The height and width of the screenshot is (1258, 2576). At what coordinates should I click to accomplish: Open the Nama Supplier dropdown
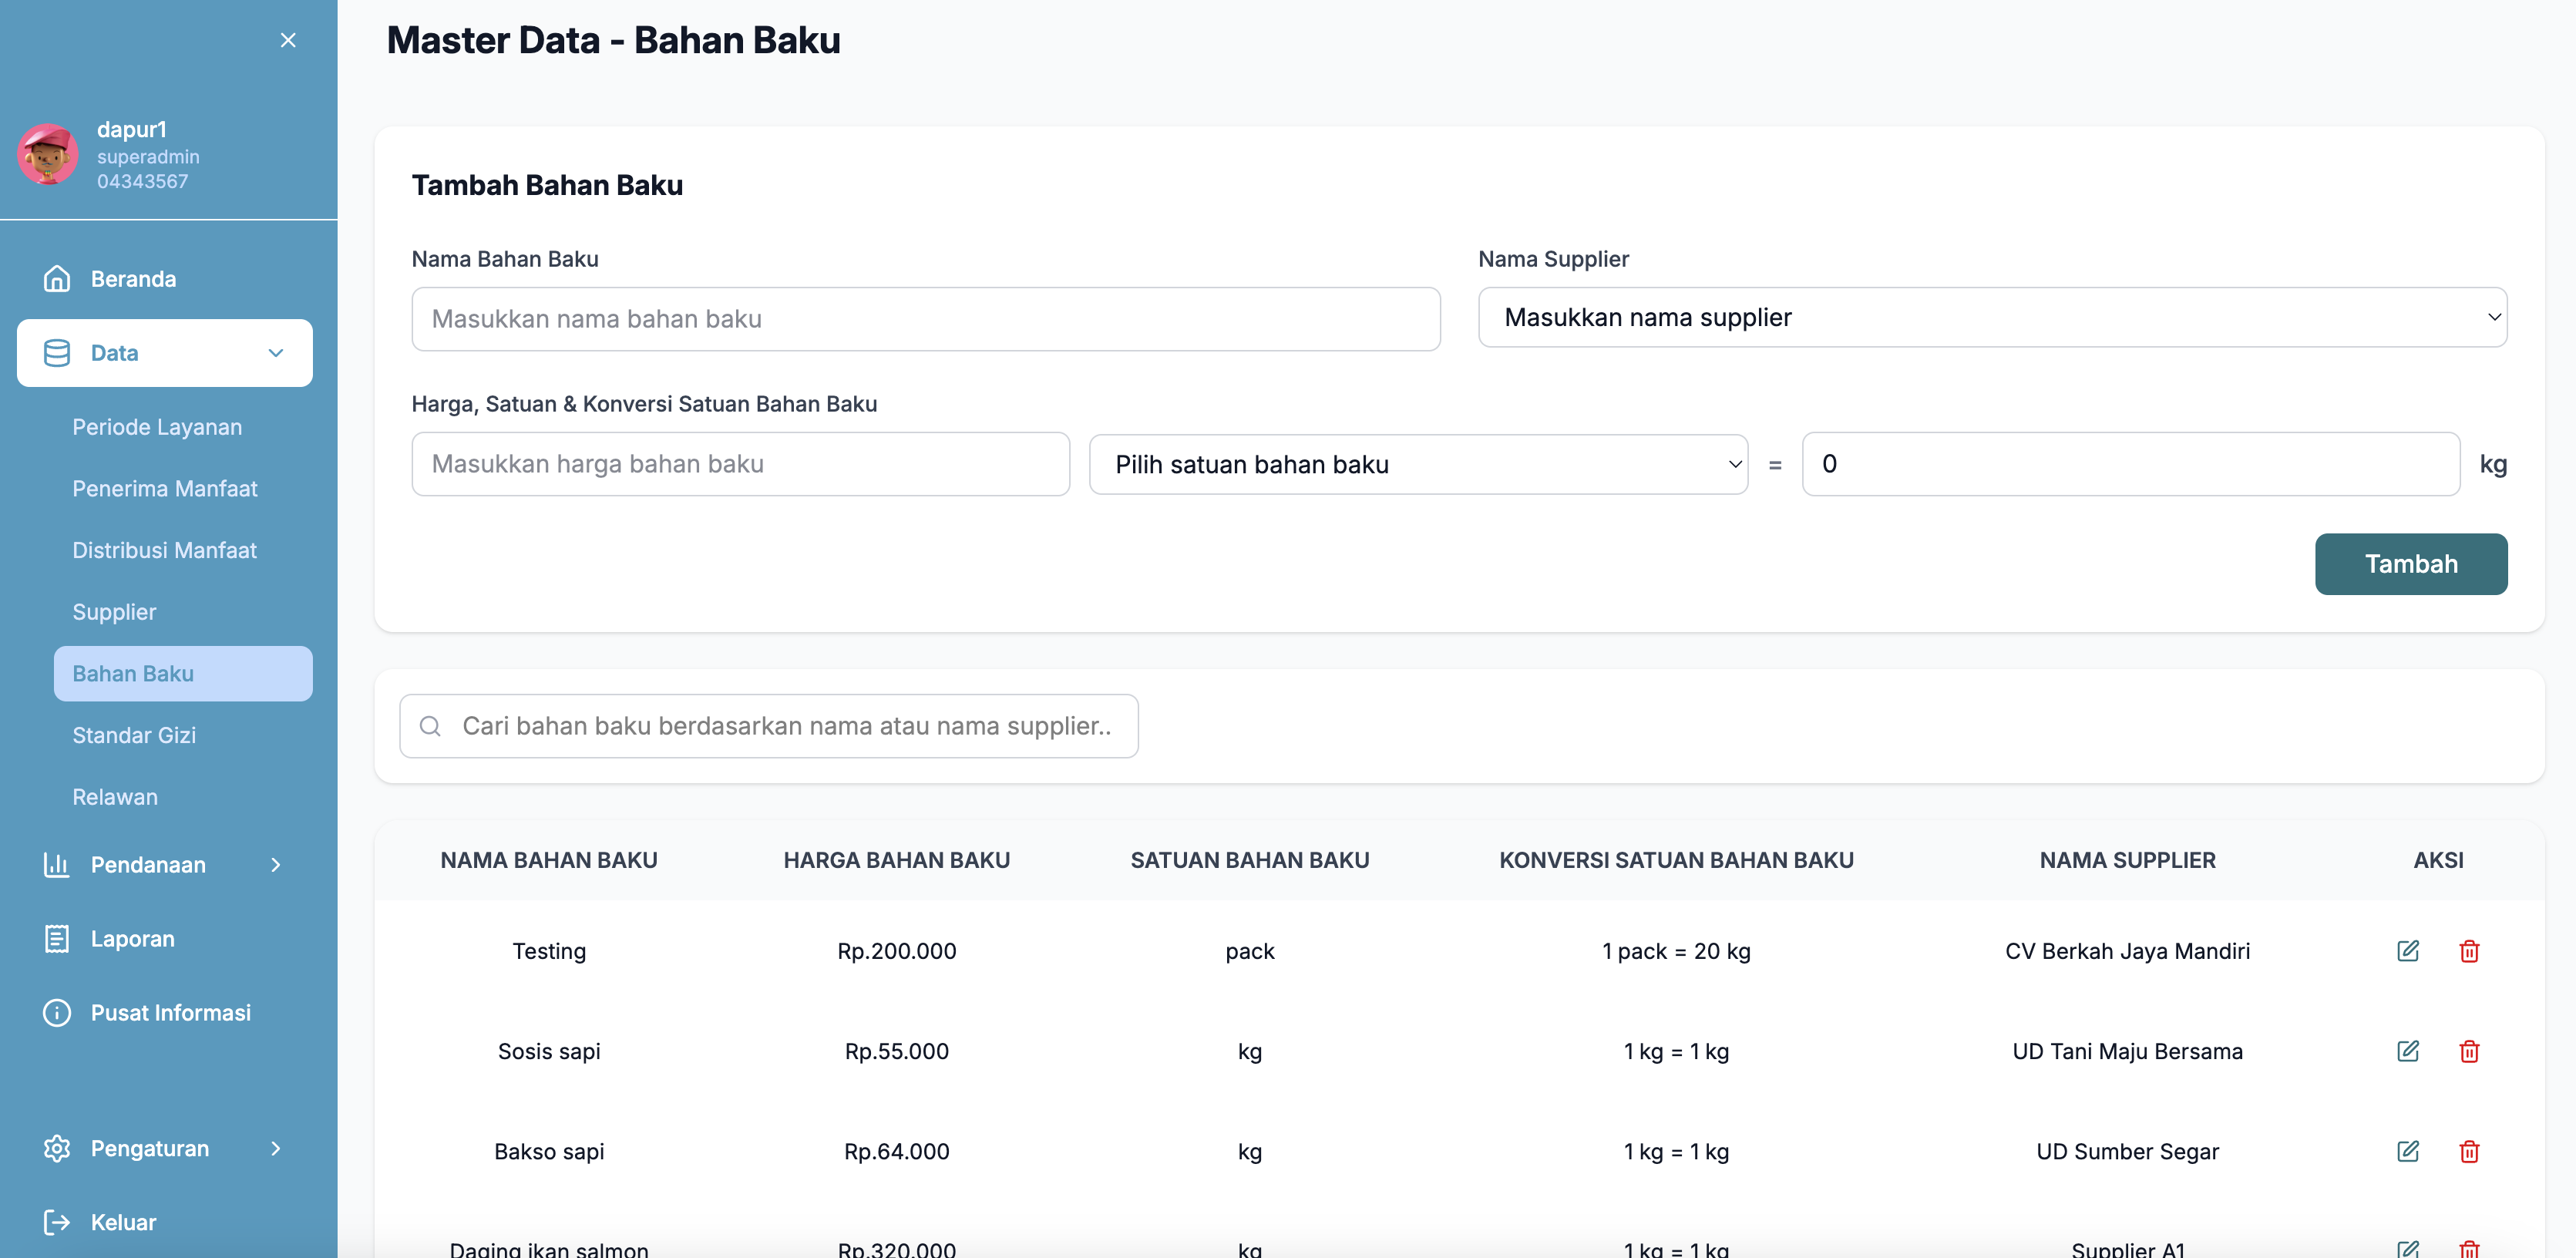pyautogui.click(x=1991, y=317)
